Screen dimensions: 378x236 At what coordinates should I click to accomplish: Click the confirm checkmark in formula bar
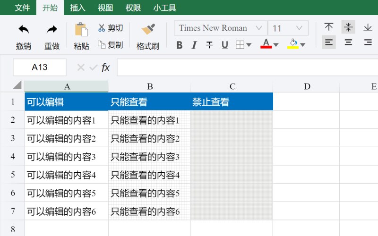coord(93,67)
